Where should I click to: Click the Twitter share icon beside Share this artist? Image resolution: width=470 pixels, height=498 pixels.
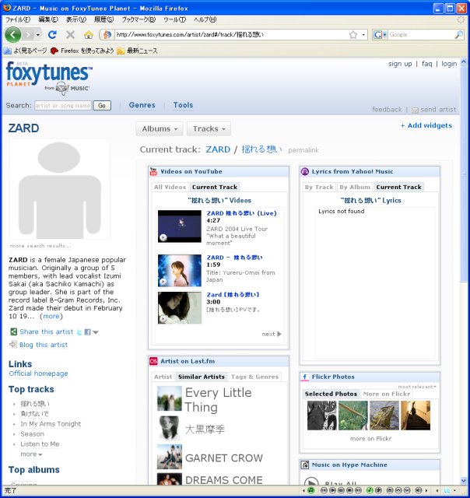79,332
